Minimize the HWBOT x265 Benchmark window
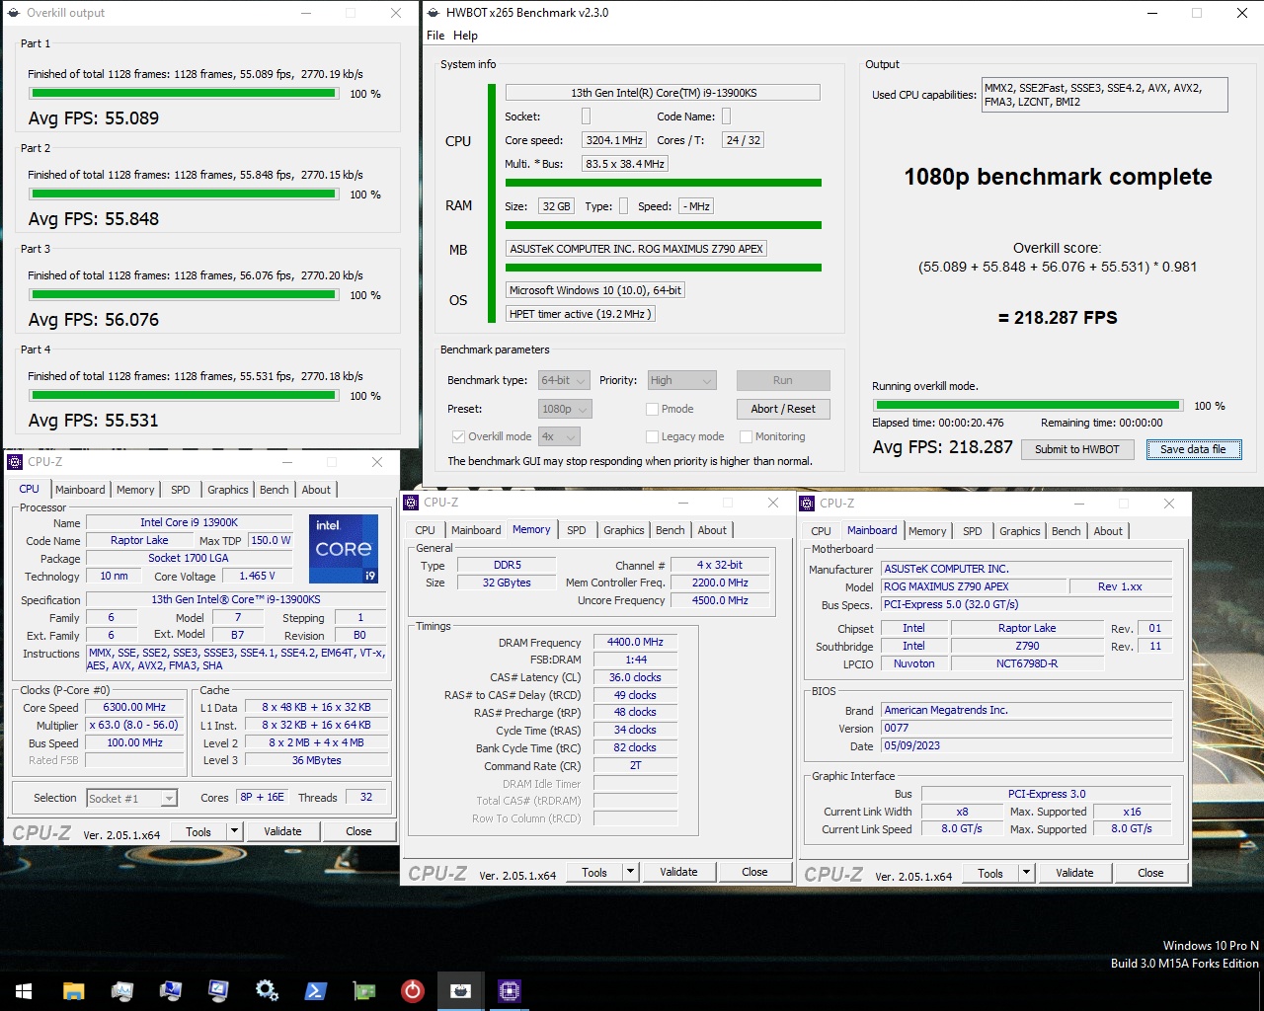The height and width of the screenshot is (1011, 1264). pos(1151,13)
